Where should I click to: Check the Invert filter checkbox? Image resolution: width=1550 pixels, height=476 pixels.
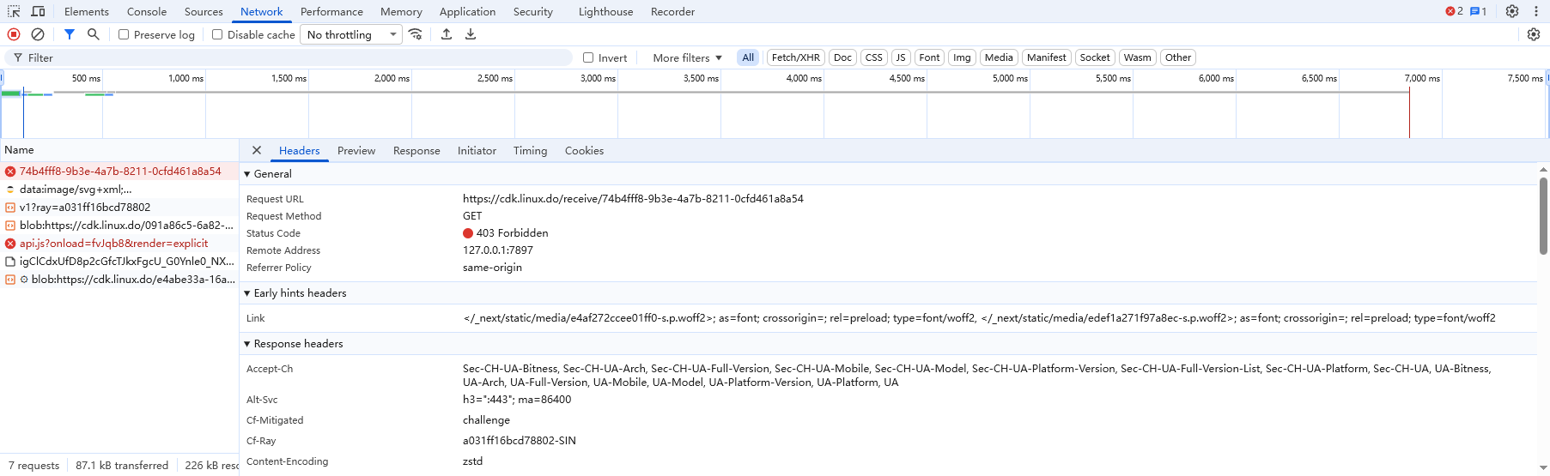588,57
